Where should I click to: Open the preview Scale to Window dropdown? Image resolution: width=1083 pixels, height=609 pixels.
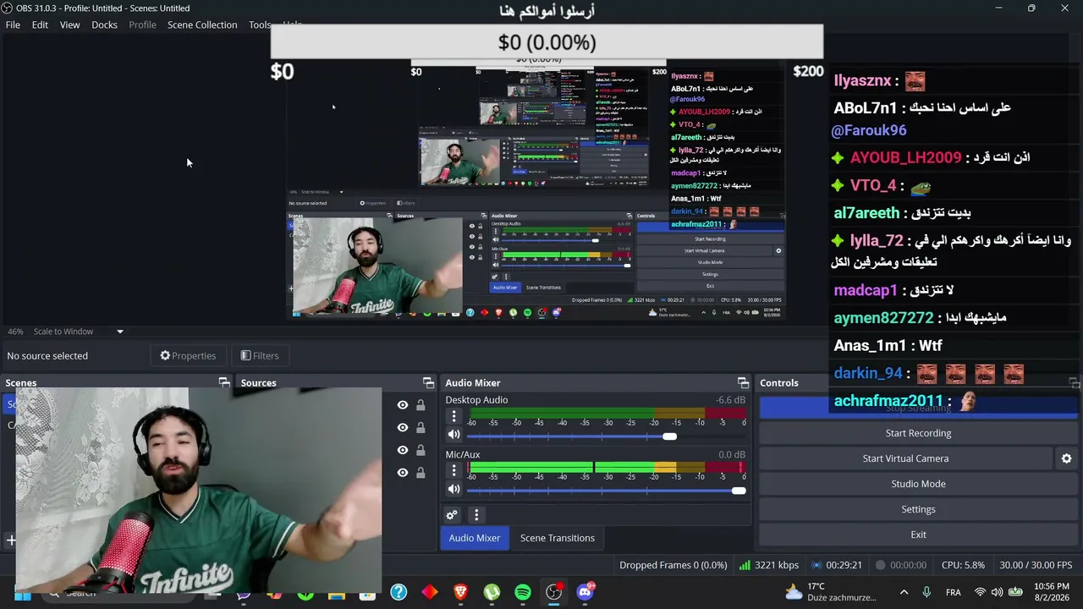coord(78,332)
